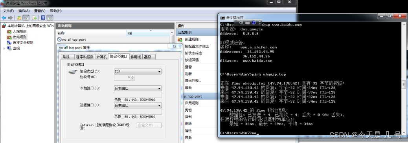Click the CH language bar indicator
The height and width of the screenshot is (143, 408).
[241, 23]
